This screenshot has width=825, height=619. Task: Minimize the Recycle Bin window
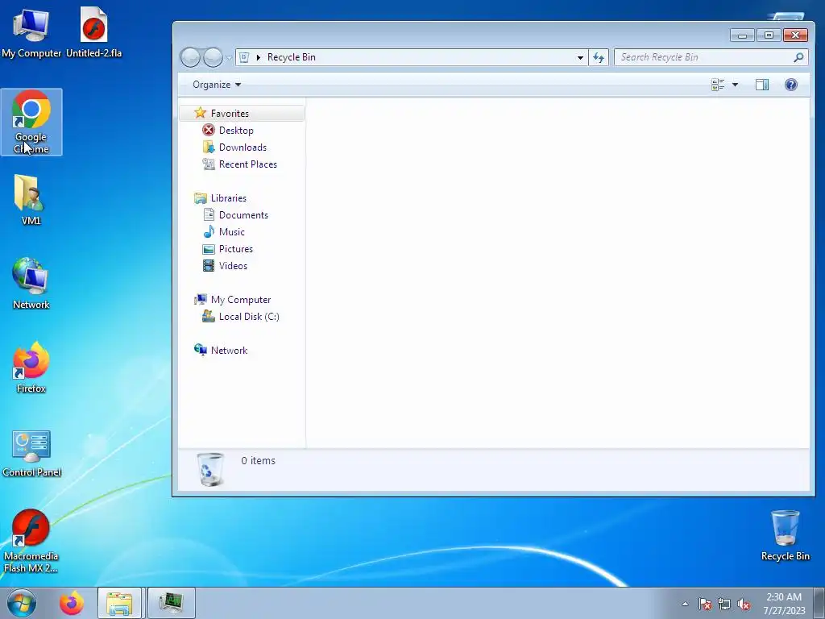[742, 35]
